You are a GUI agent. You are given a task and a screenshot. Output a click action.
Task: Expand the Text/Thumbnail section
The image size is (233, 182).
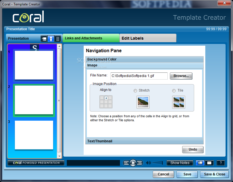pos(144,141)
